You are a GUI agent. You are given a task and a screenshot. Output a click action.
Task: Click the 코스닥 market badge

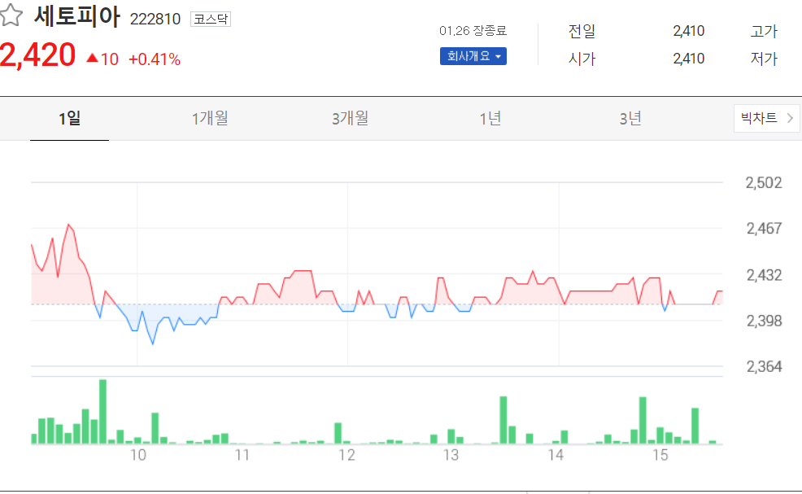[x=211, y=19]
